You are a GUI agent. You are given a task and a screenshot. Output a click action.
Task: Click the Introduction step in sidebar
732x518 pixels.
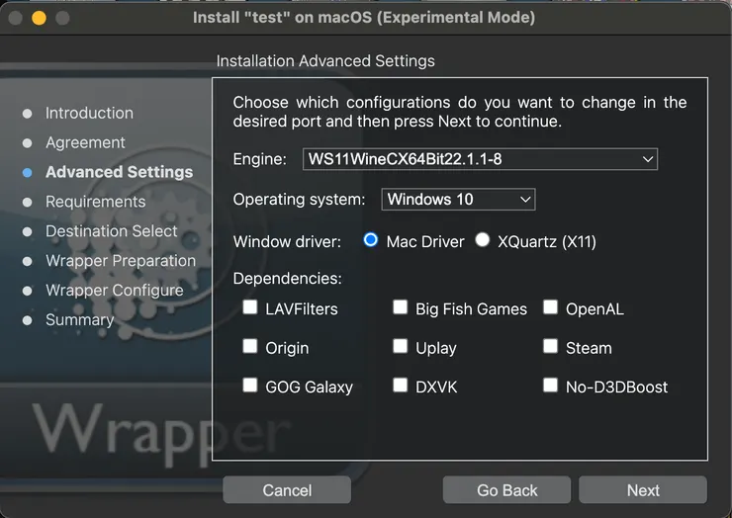89,113
